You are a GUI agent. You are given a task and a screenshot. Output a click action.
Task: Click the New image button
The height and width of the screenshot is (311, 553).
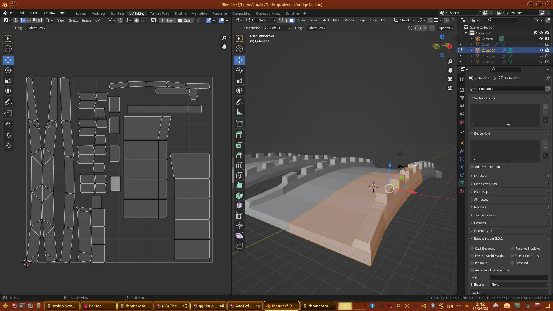168,20
